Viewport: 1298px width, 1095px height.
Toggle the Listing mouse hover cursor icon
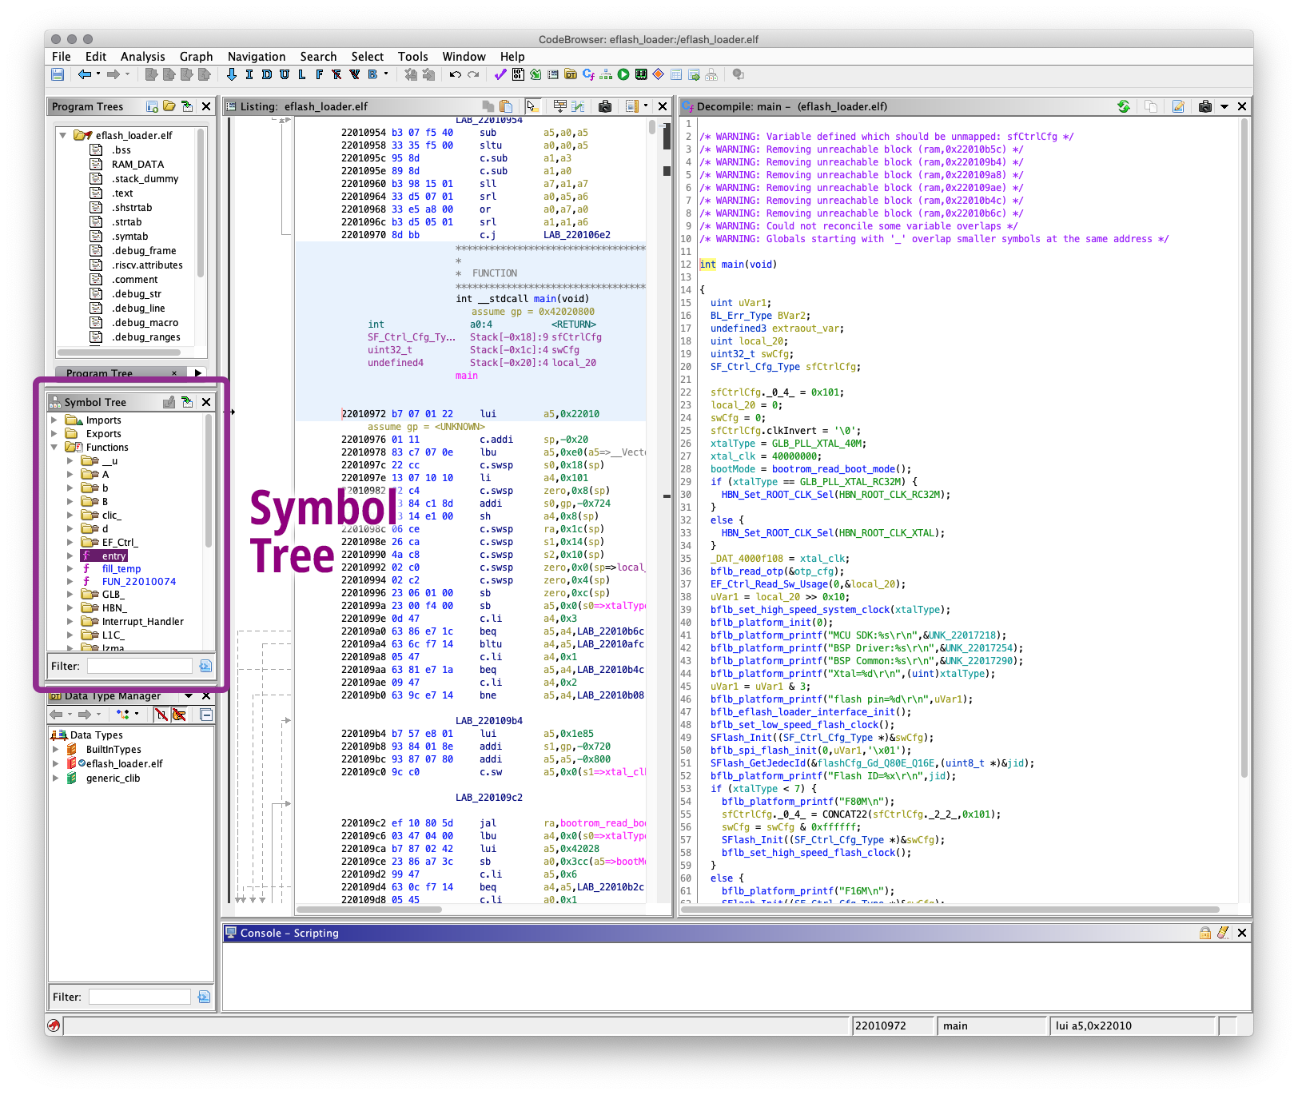pos(532,106)
